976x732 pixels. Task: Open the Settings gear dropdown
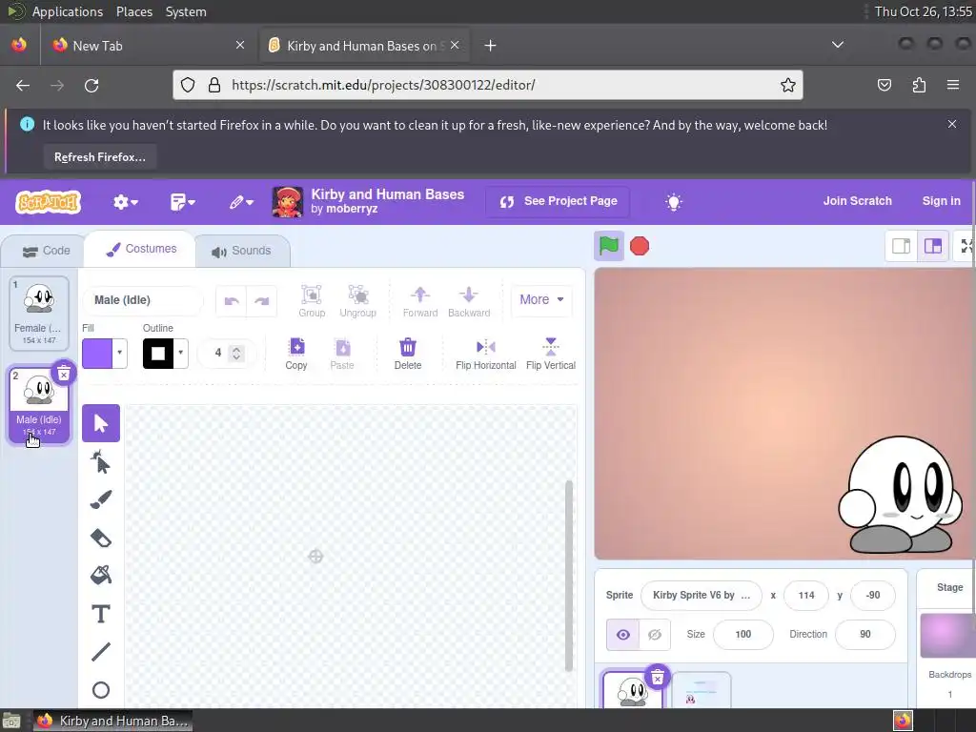[x=125, y=202]
